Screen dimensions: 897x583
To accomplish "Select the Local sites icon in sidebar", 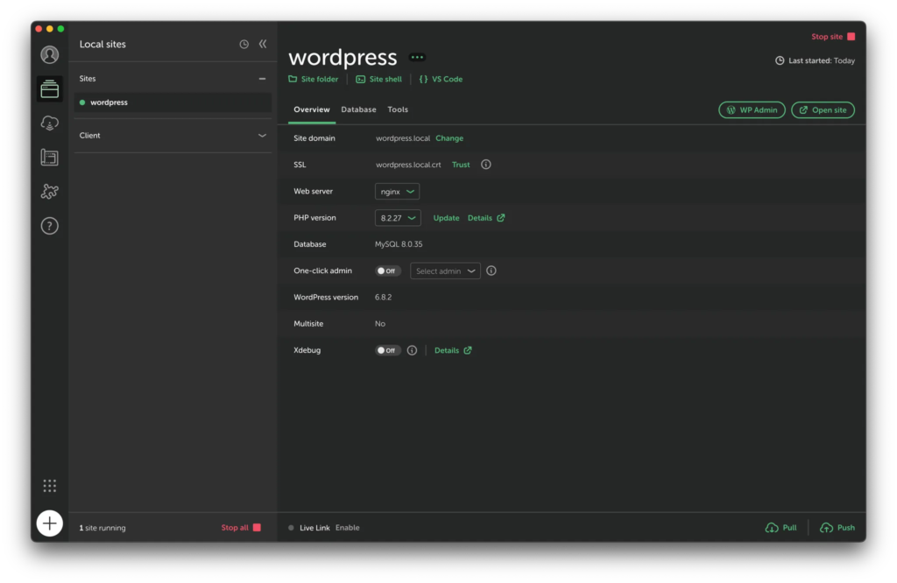I will [x=50, y=89].
